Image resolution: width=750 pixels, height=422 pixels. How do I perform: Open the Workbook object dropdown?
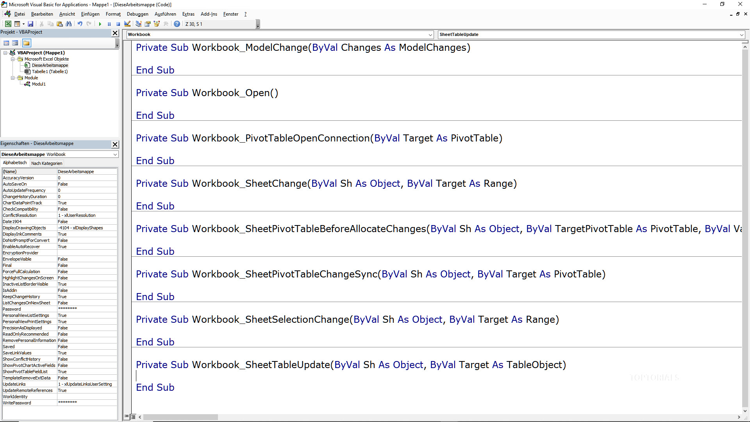[430, 34]
